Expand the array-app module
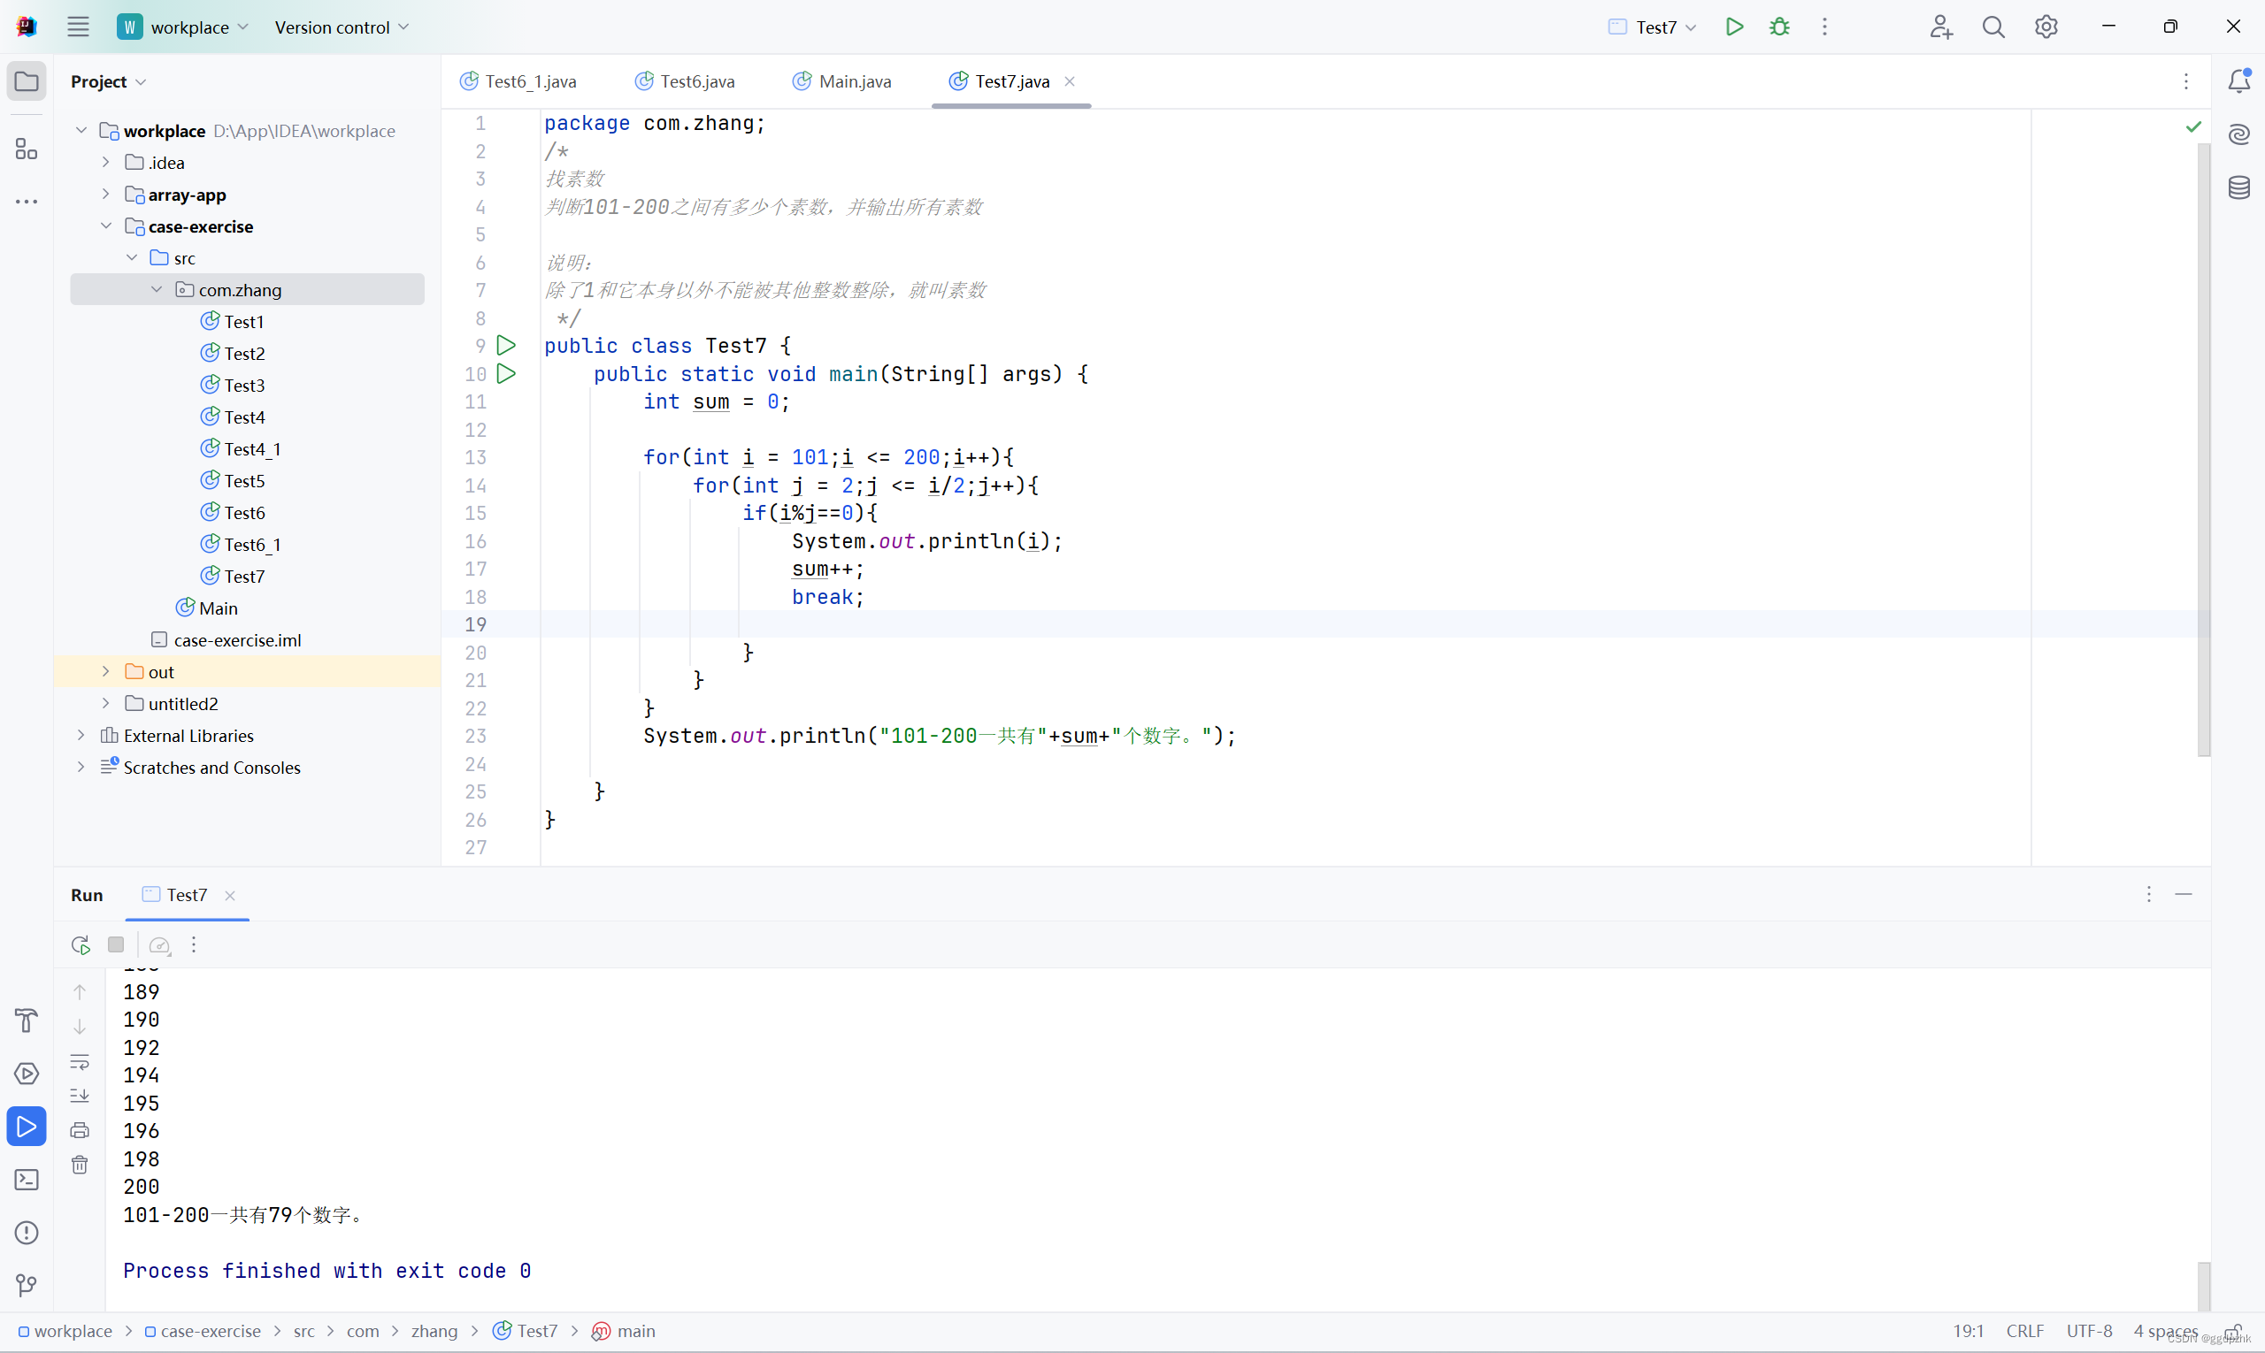 (106, 195)
